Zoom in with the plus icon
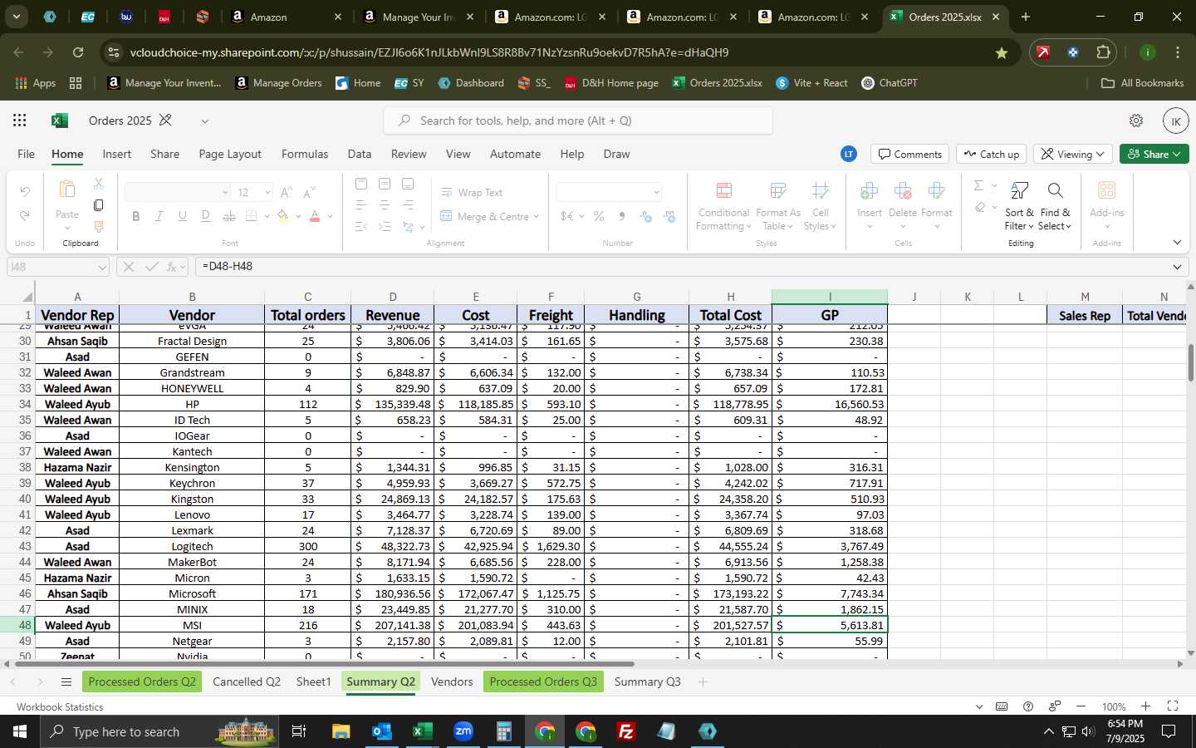The image size is (1196, 748). point(1145,706)
